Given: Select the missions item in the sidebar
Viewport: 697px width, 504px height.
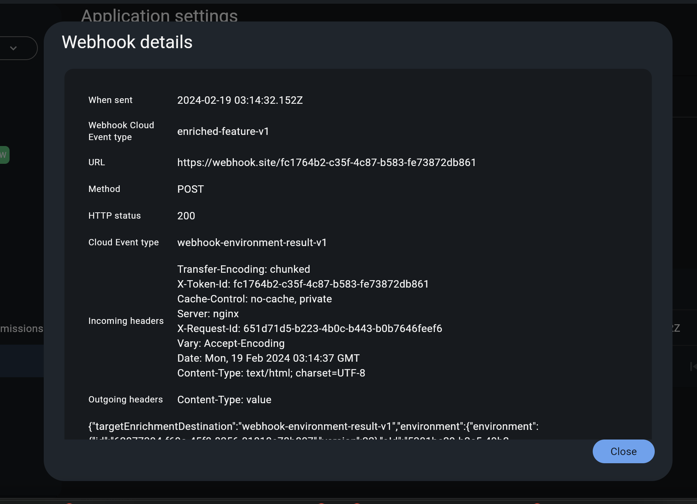Looking at the screenshot, I should pyautogui.click(x=21, y=328).
